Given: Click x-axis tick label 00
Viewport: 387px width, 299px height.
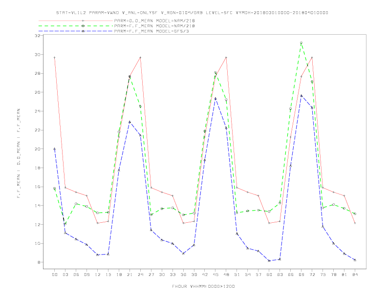Looking at the screenshot, I should point(55,275).
